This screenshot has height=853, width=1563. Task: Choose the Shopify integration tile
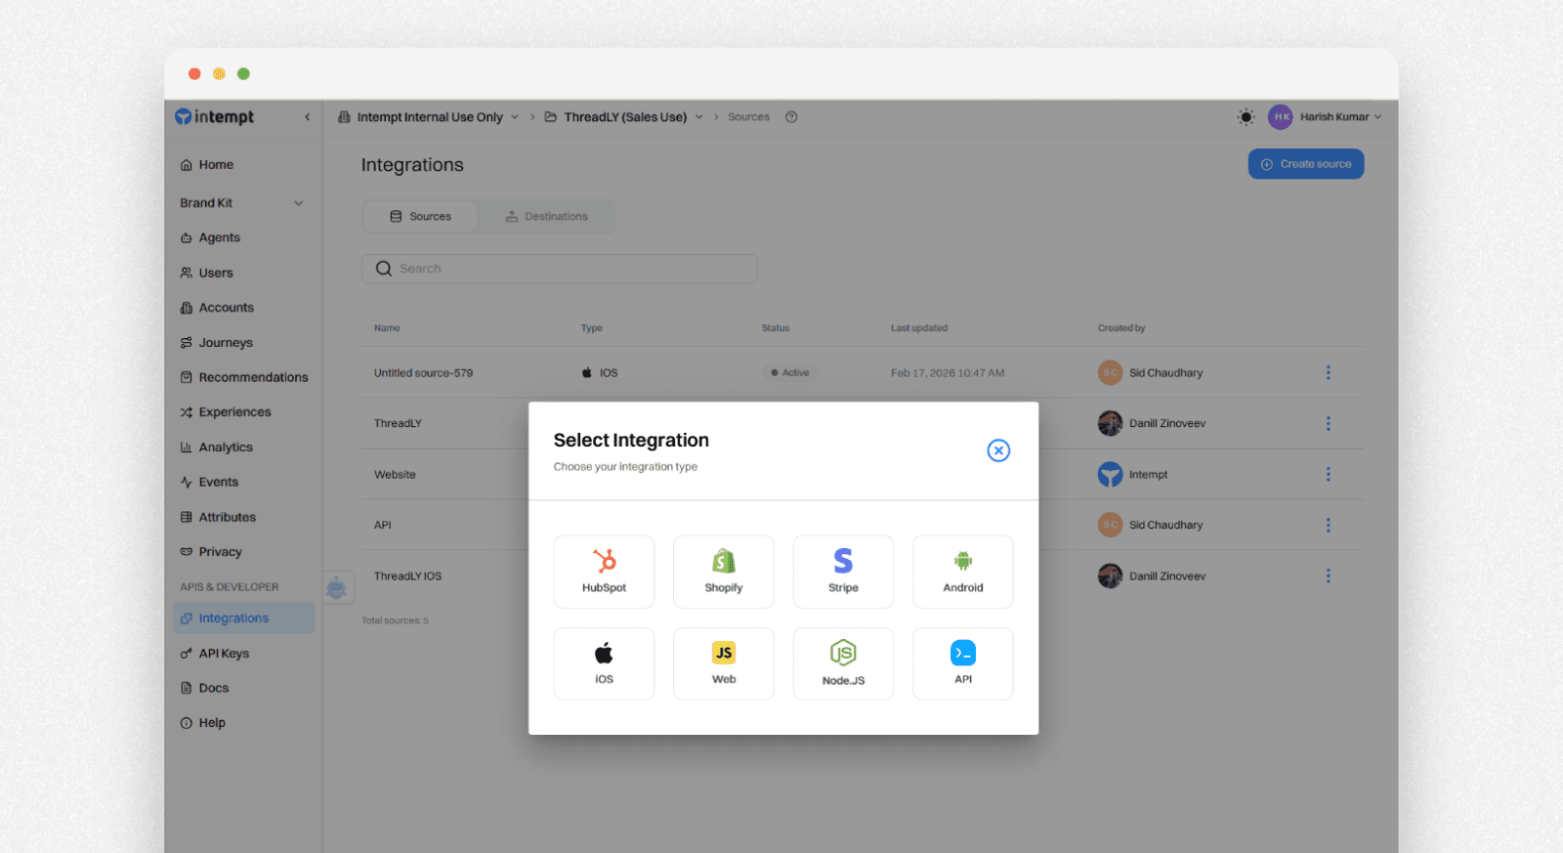(x=723, y=572)
